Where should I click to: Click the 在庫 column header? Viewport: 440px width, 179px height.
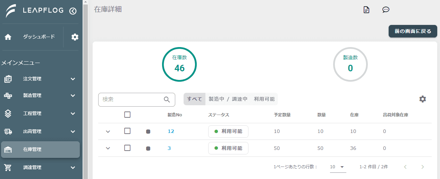tap(354, 115)
